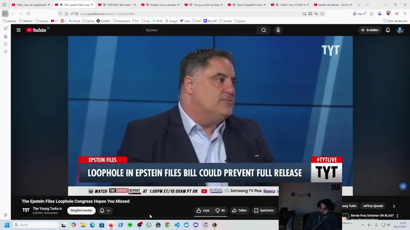The width and height of the screenshot is (410, 230).
Task: Focus the YouTube Suchen search box
Action: [x=200, y=30]
